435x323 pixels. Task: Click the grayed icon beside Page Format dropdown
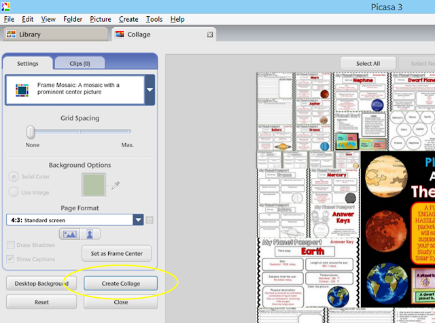[x=150, y=221]
